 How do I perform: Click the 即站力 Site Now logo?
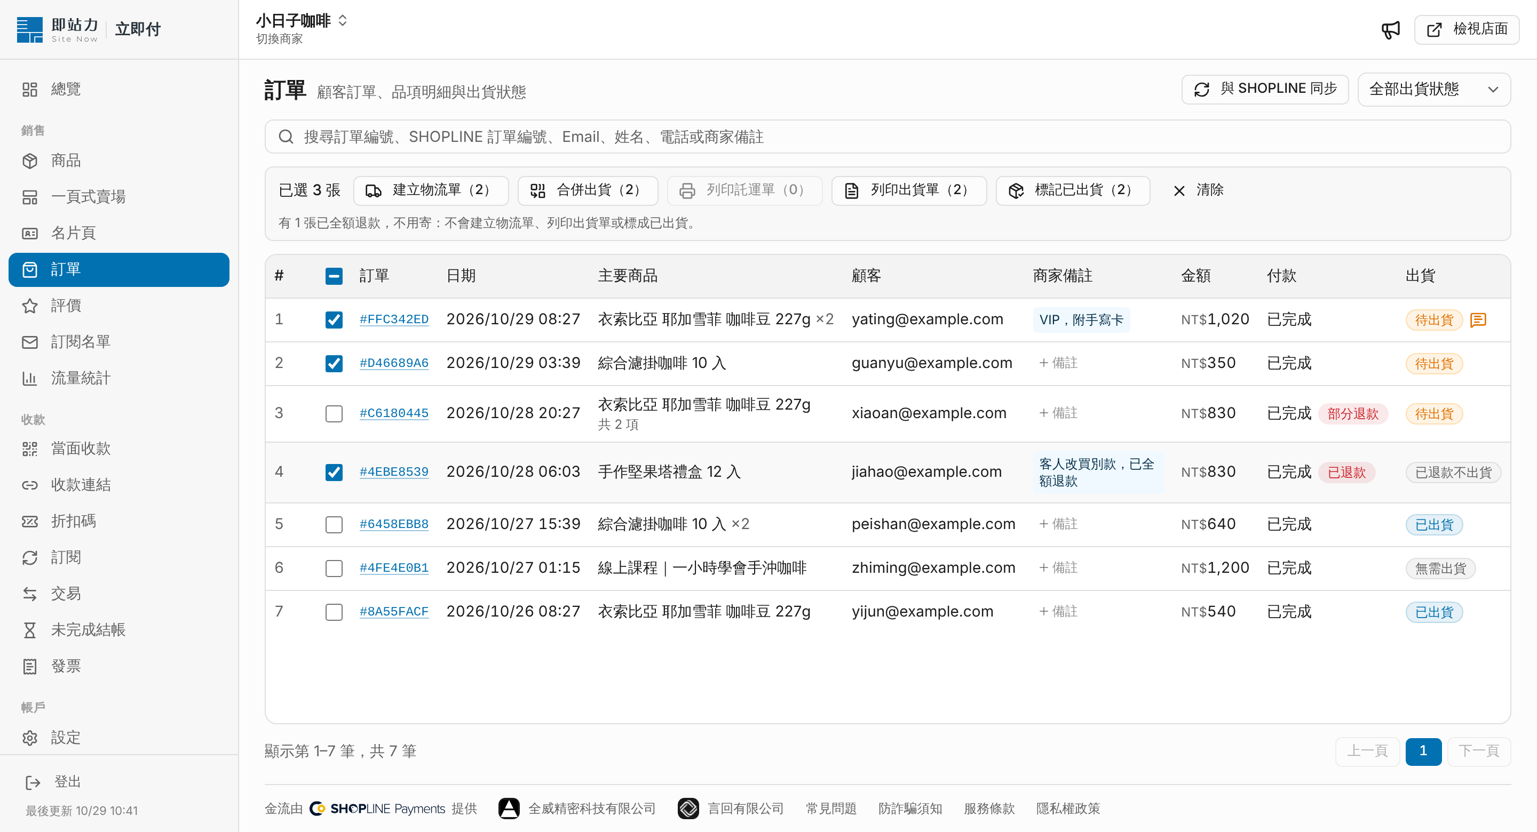(x=57, y=29)
